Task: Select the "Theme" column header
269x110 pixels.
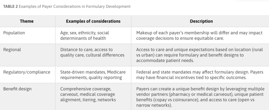Action: pos(27,21)
